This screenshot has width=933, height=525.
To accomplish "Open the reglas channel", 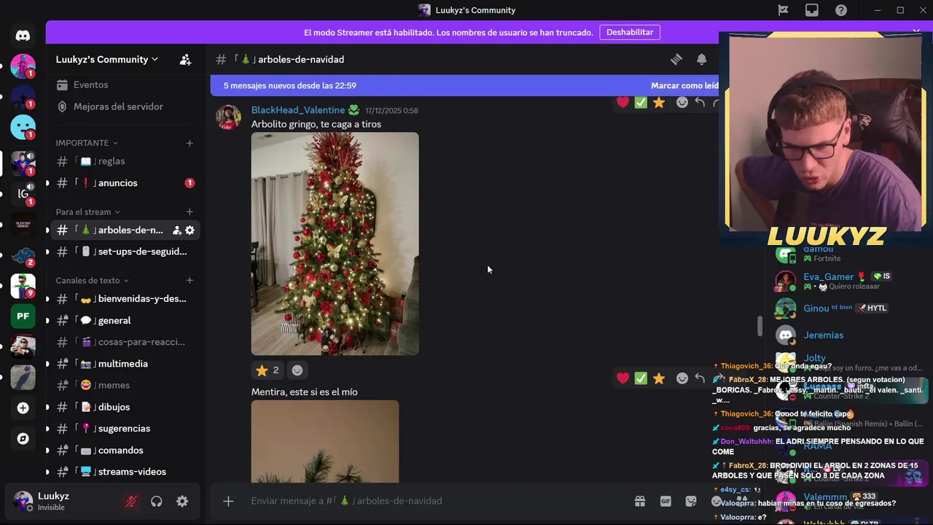I will 125,161.
